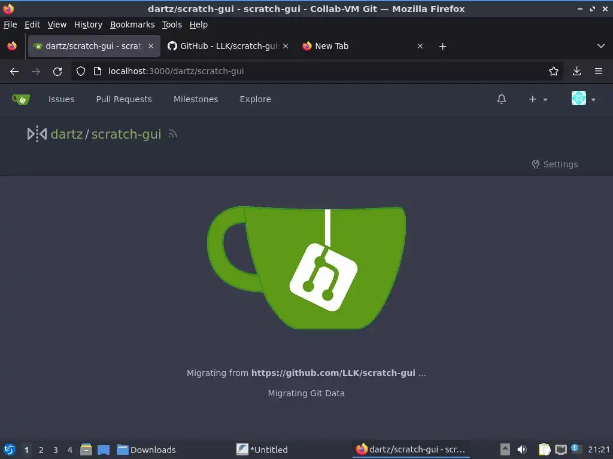The image size is (613, 459).
Task: Focus the Firefox dartz/scratch-gui taskbar entry
Action: click(x=411, y=449)
